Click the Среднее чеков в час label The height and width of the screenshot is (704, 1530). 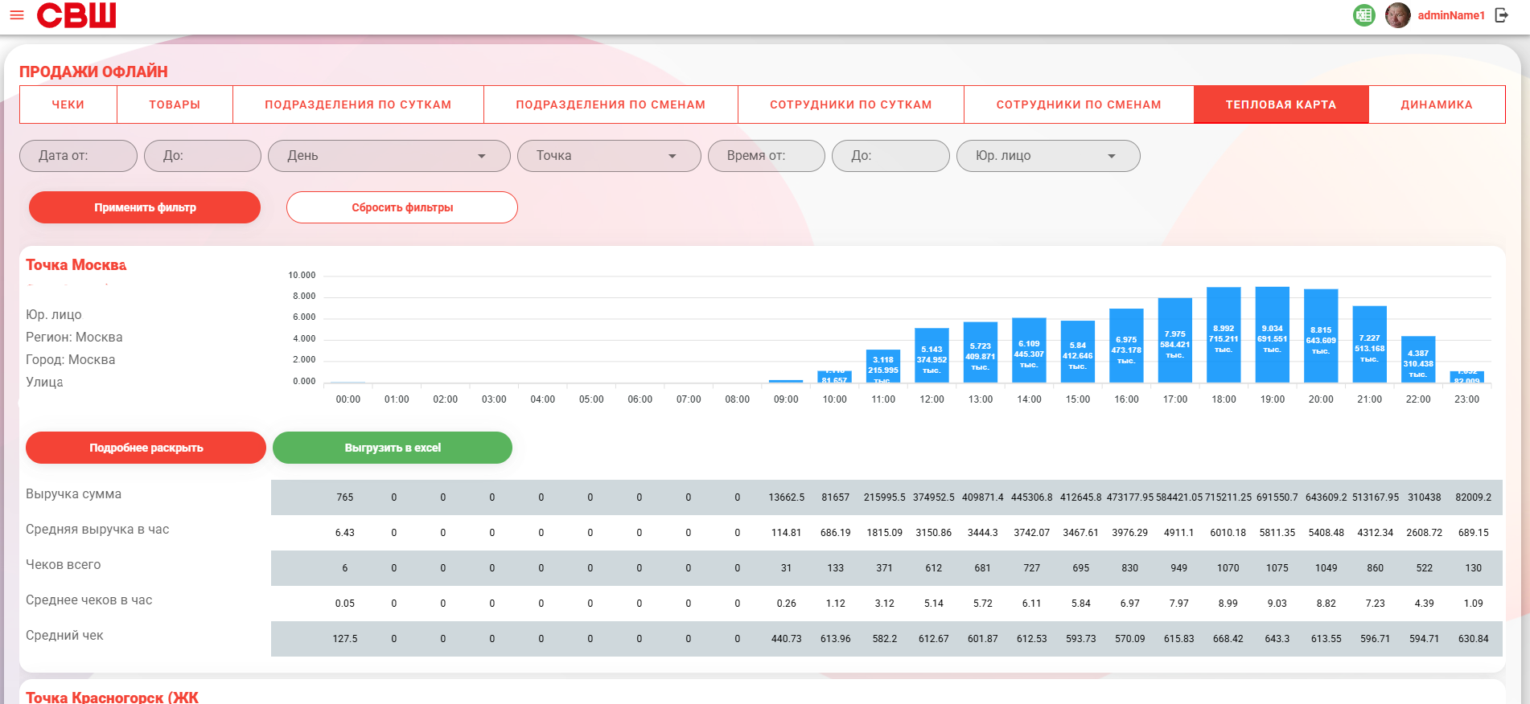point(89,600)
